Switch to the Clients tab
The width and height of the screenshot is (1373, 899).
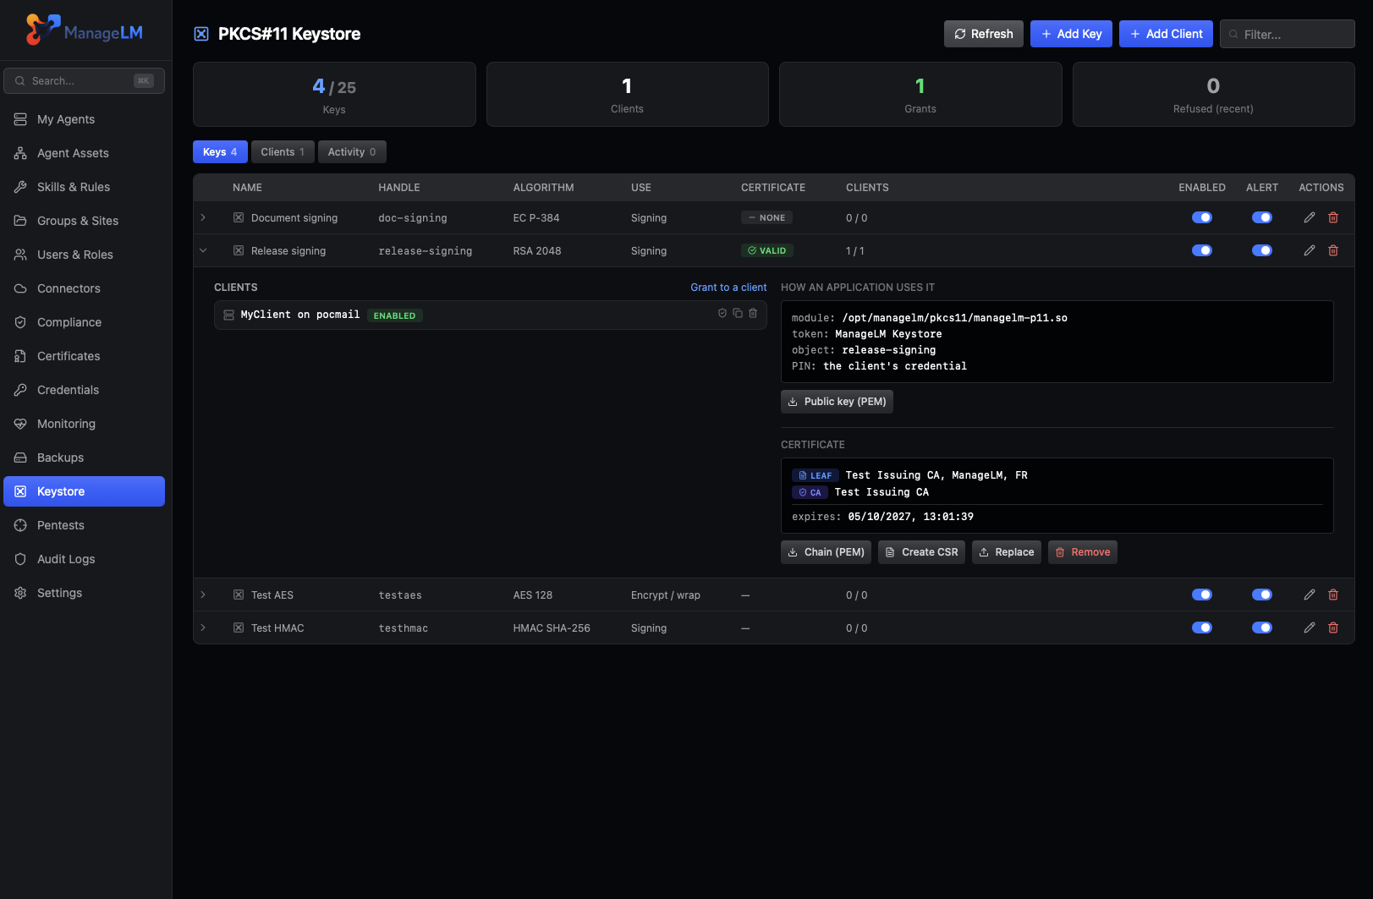[x=283, y=151]
